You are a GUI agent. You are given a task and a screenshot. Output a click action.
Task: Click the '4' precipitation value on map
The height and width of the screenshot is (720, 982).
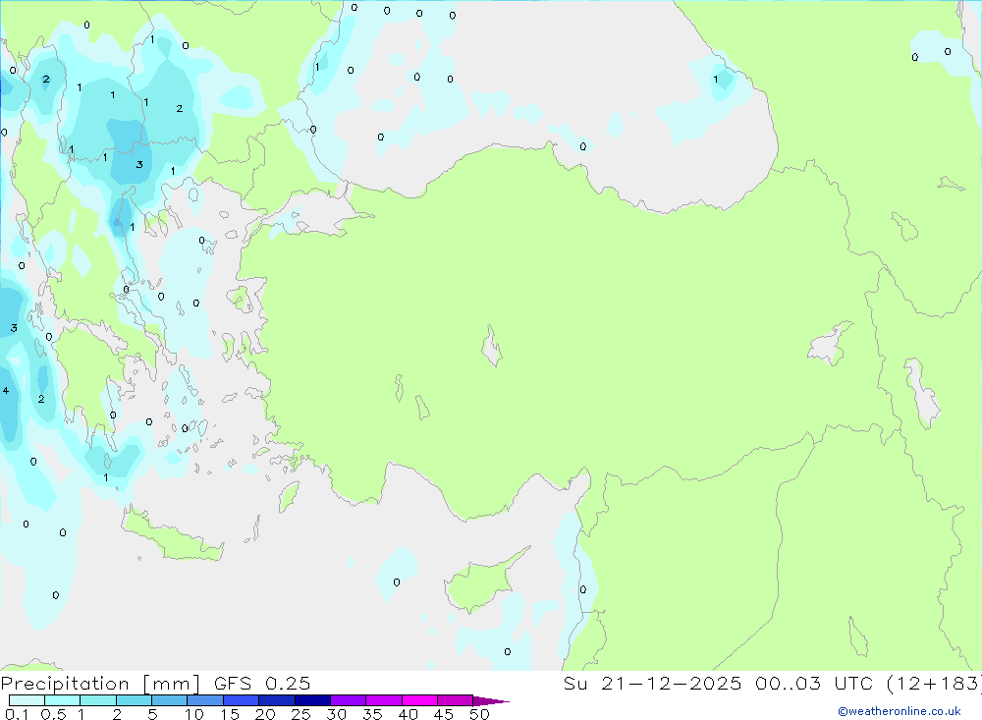pos(6,390)
